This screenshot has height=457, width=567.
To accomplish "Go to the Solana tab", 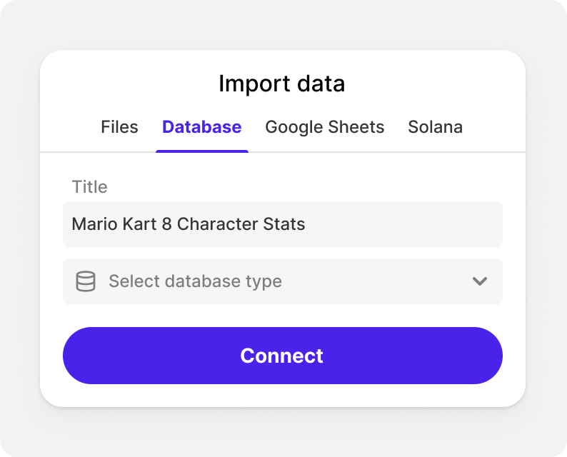I will pyautogui.click(x=435, y=127).
